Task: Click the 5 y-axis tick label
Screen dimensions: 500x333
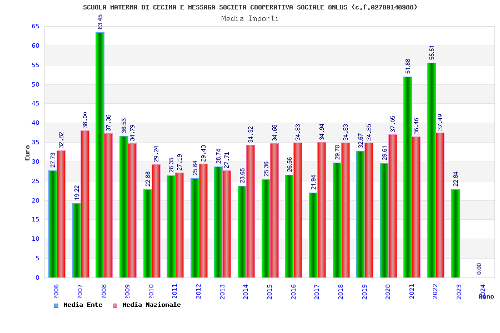Action: [38, 259]
